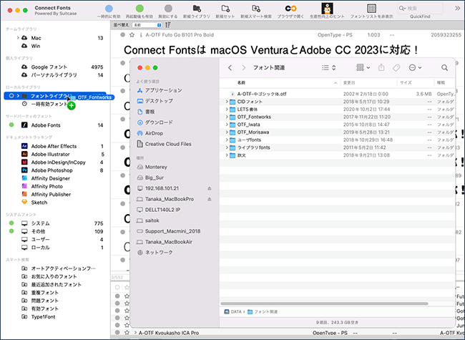Select the Google フォント library
465x340 pixels.
(x=49, y=67)
